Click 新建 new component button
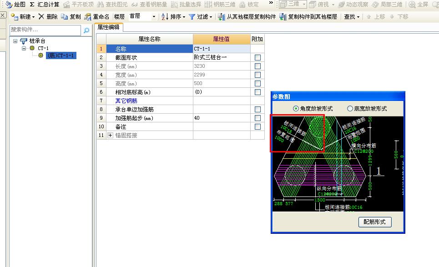The height and width of the screenshot is (267, 439). [21, 17]
